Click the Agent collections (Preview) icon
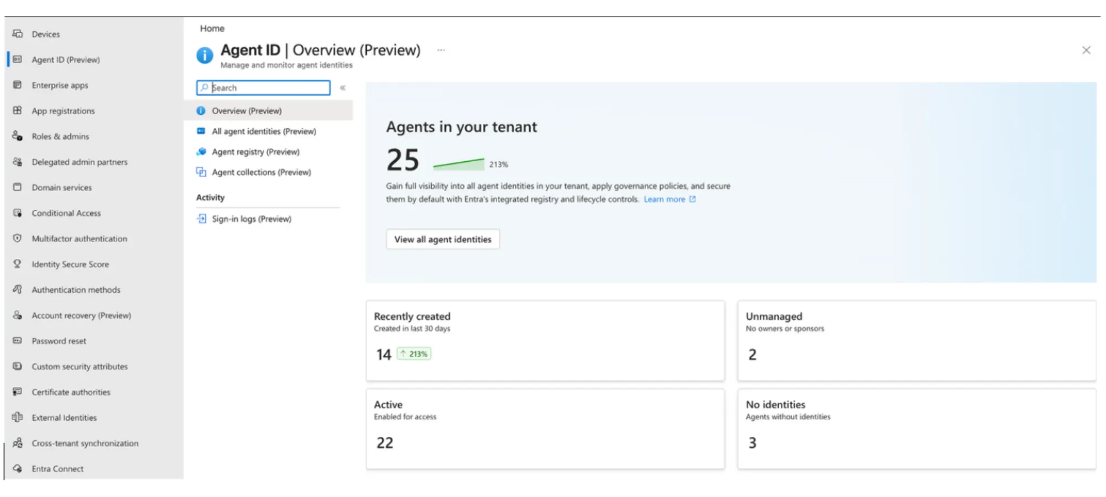Viewport: 1106px width, 497px height. pyautogui.click(x=201, y=172)
